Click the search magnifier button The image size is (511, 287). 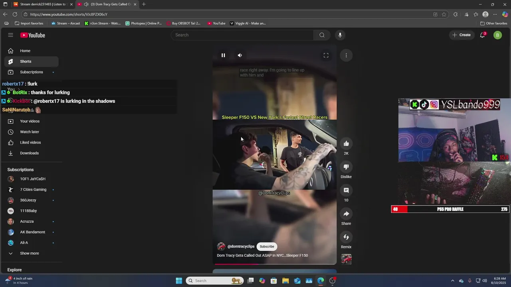[x=322, y=35]
